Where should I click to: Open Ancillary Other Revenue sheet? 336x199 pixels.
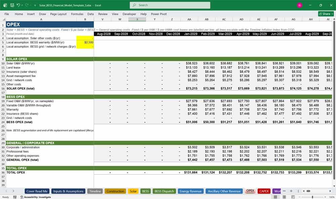point(224,191)
